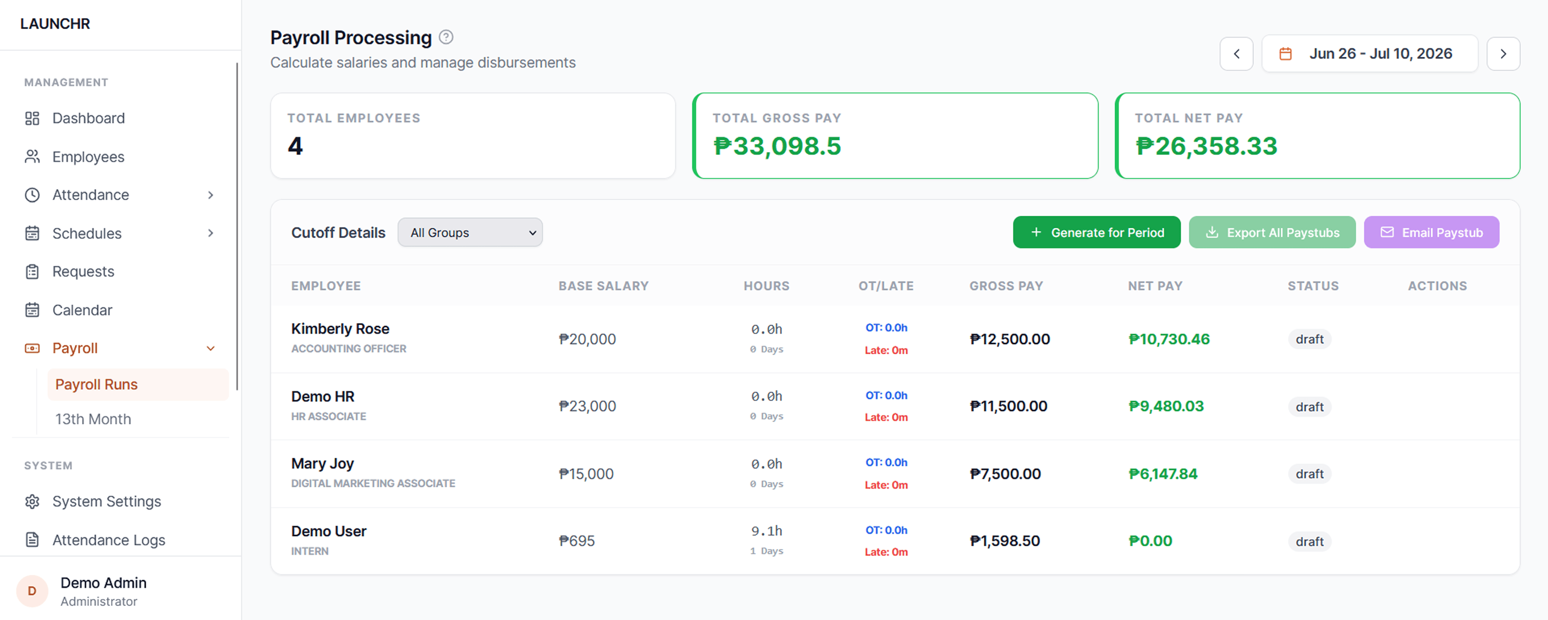Click the Attendance Logs document icon

pyautogui.click(x=32, y=540)
